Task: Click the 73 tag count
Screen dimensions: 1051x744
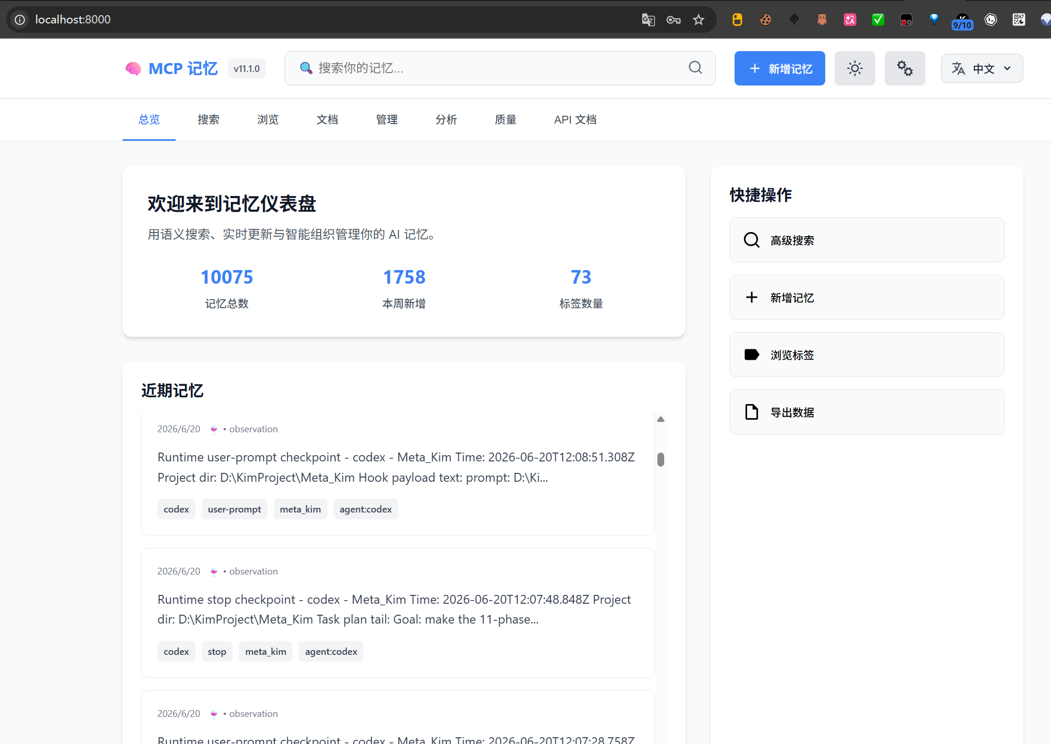Action: pos(581,277)
